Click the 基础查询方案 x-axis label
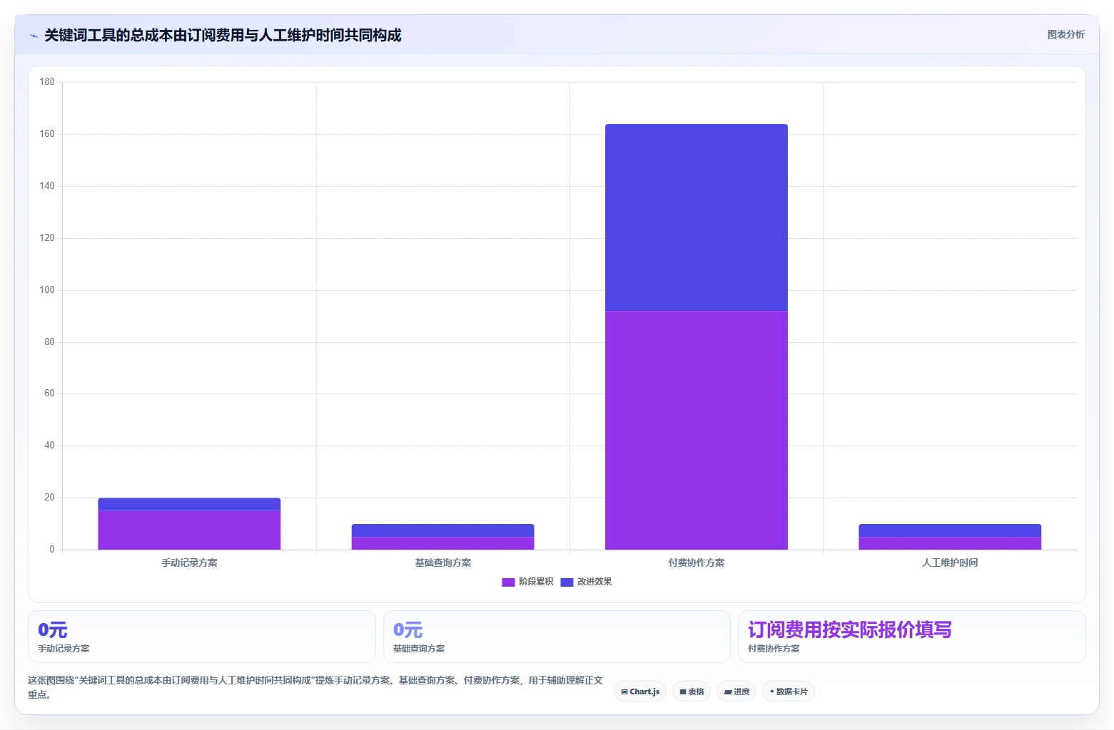Screen dimensions: 1114x730 point(442,562)
